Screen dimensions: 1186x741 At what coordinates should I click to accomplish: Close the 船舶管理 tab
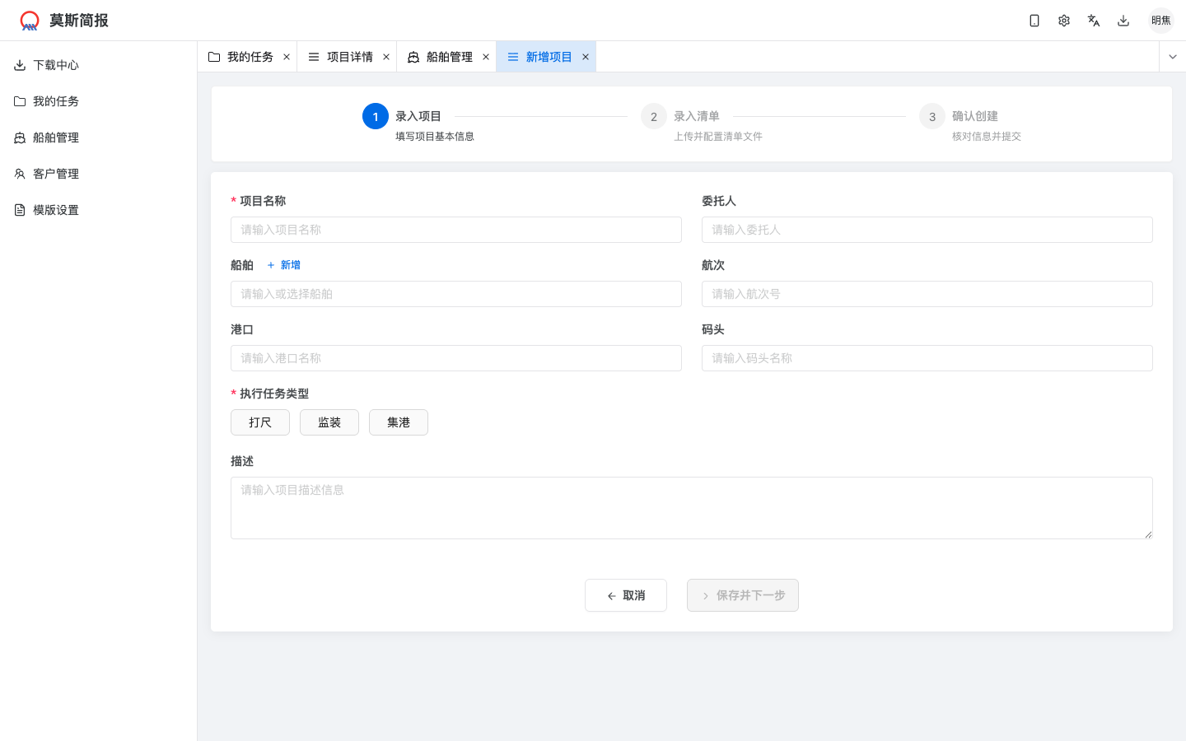[x=486, y=57]
